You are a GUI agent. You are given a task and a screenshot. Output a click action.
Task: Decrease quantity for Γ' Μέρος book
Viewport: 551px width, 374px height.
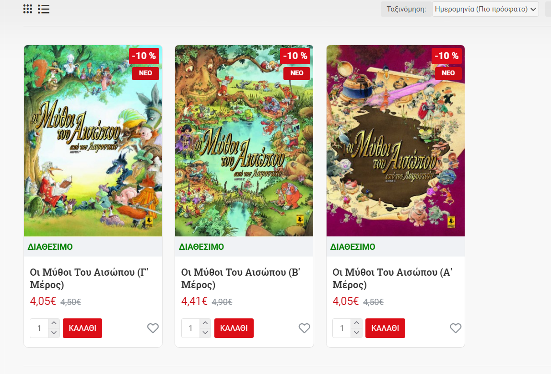(54, 332)
